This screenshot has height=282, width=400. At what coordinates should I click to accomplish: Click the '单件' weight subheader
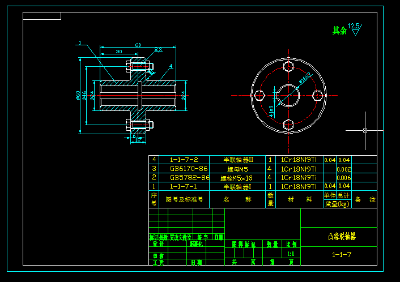[x=330, y=195]
